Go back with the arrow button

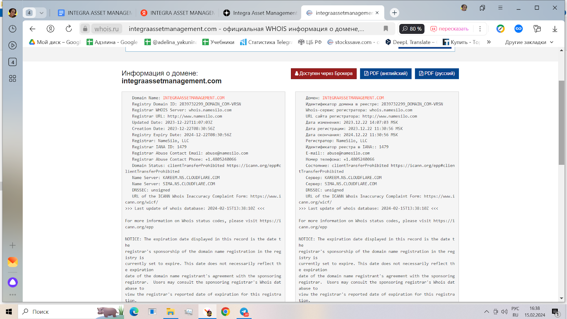pyautogui.click(x=32, y=29)
